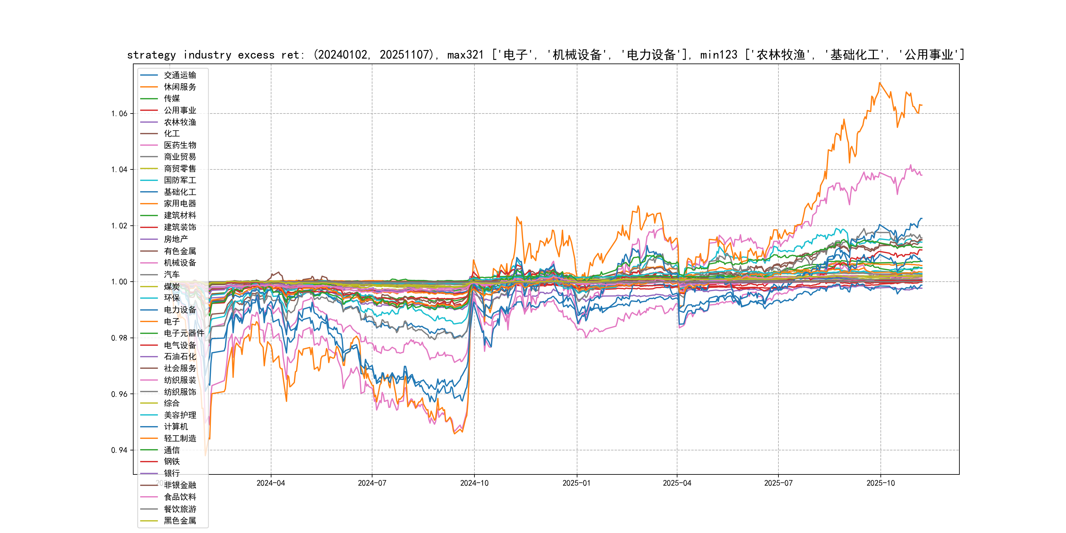Select the 非银金融 legend label
Viewport: 1066px width, 533px height.
(x=180, y=485)
